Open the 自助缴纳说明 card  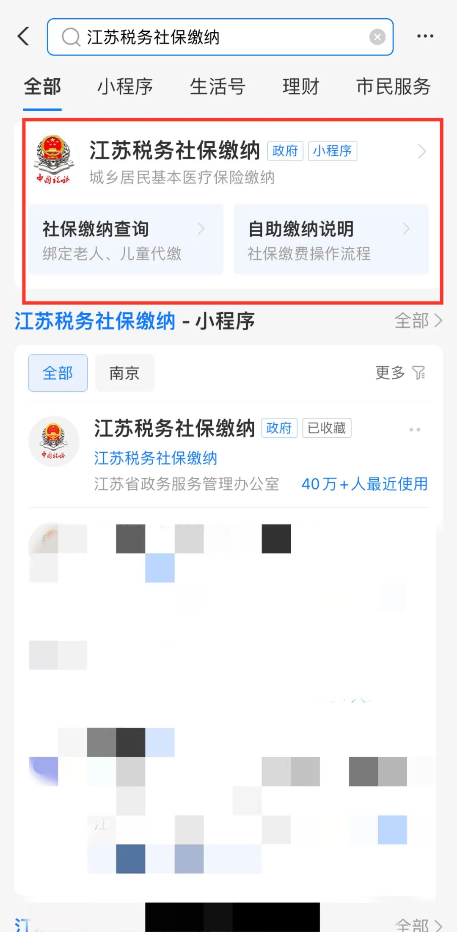tap(331, 239)
